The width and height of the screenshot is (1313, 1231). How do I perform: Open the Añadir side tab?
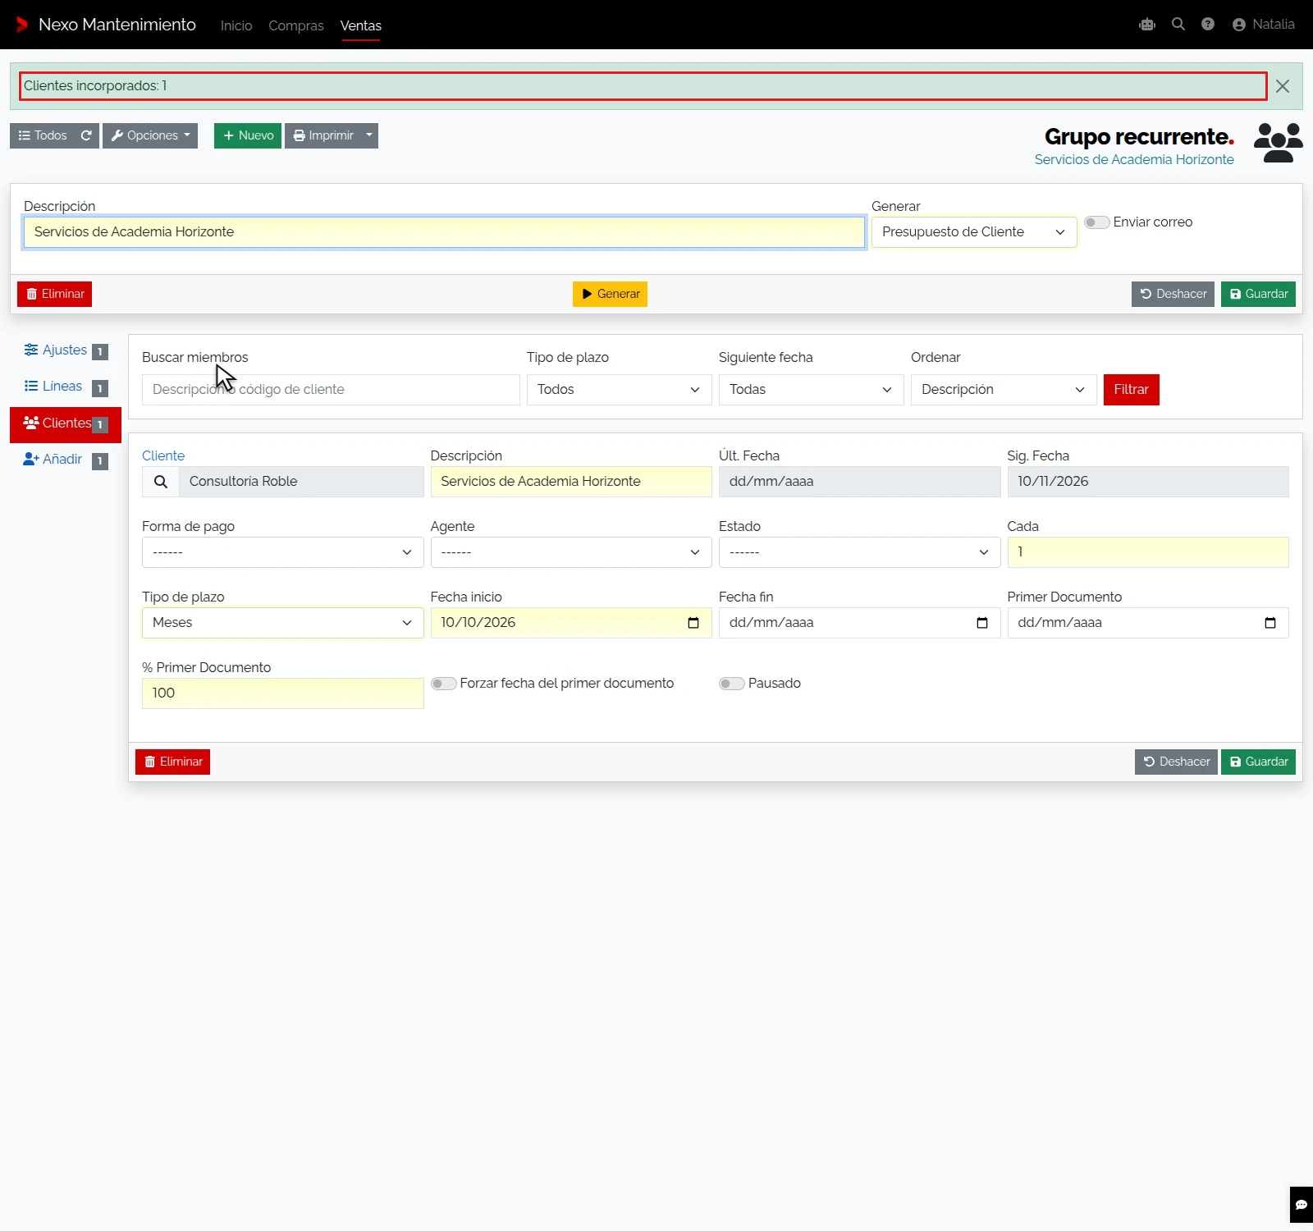66,460
